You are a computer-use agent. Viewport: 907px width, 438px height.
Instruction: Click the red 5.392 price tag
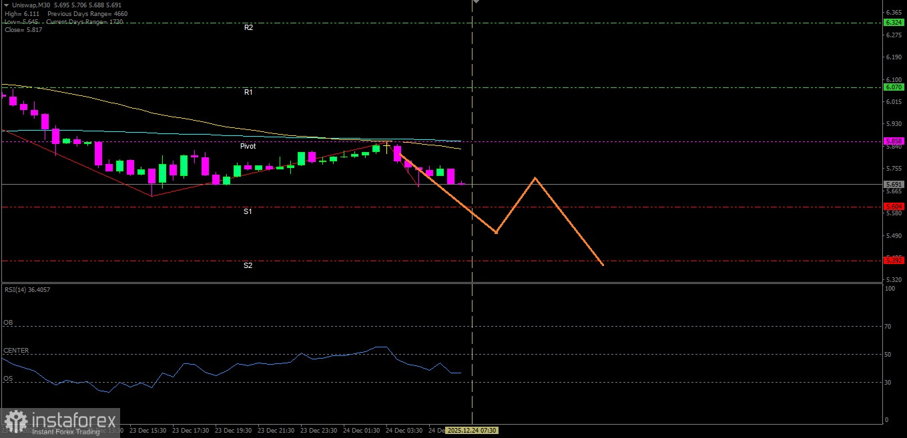click(894, 261)
